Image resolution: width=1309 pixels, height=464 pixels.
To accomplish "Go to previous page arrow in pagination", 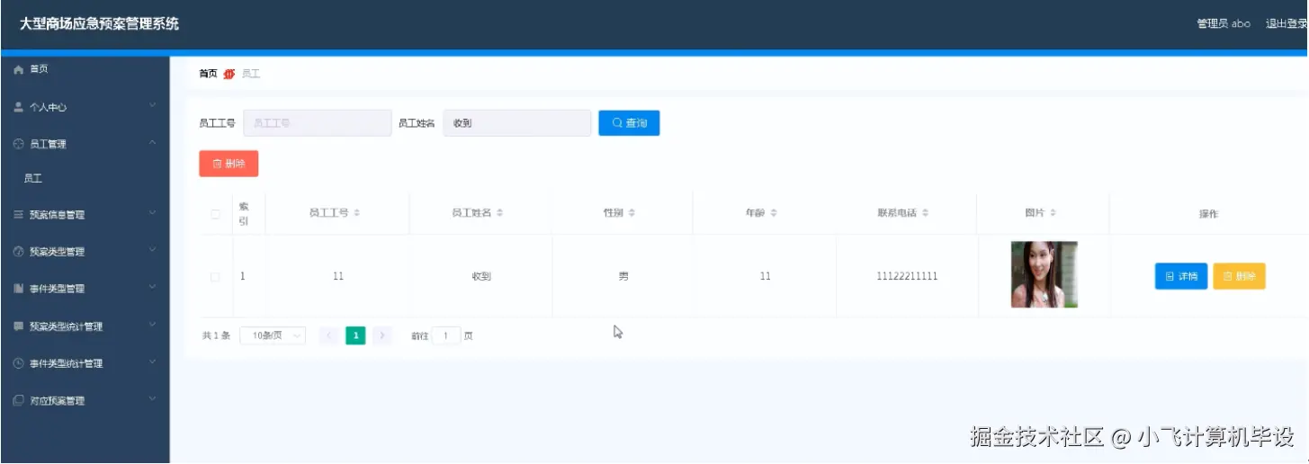I will click(328, 335).
